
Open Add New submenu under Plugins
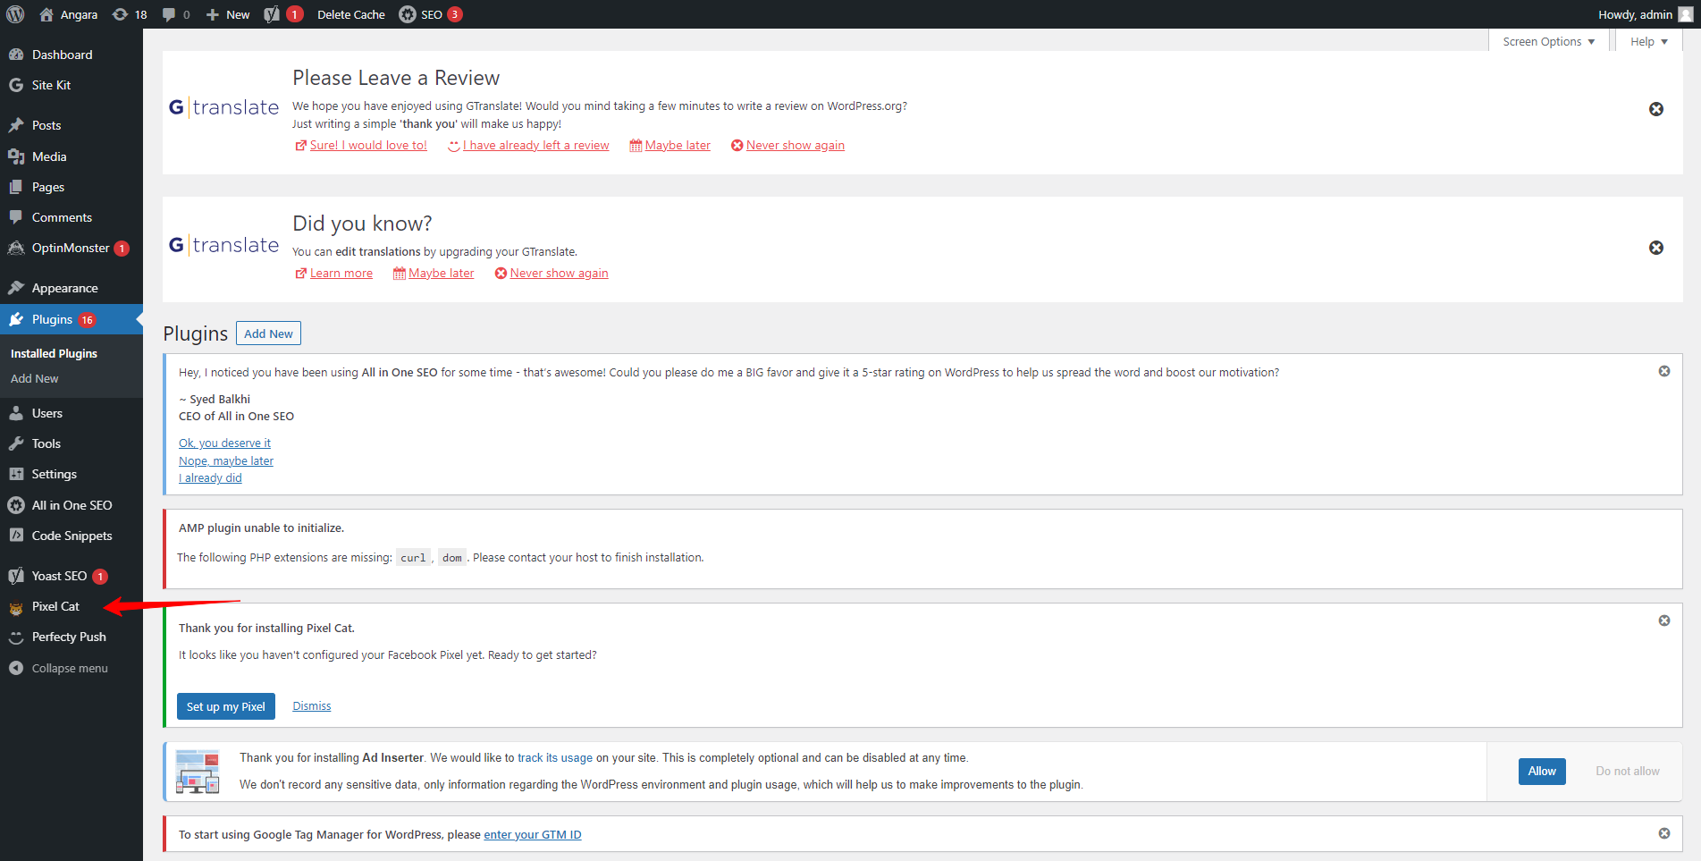[x=34, y=379]
